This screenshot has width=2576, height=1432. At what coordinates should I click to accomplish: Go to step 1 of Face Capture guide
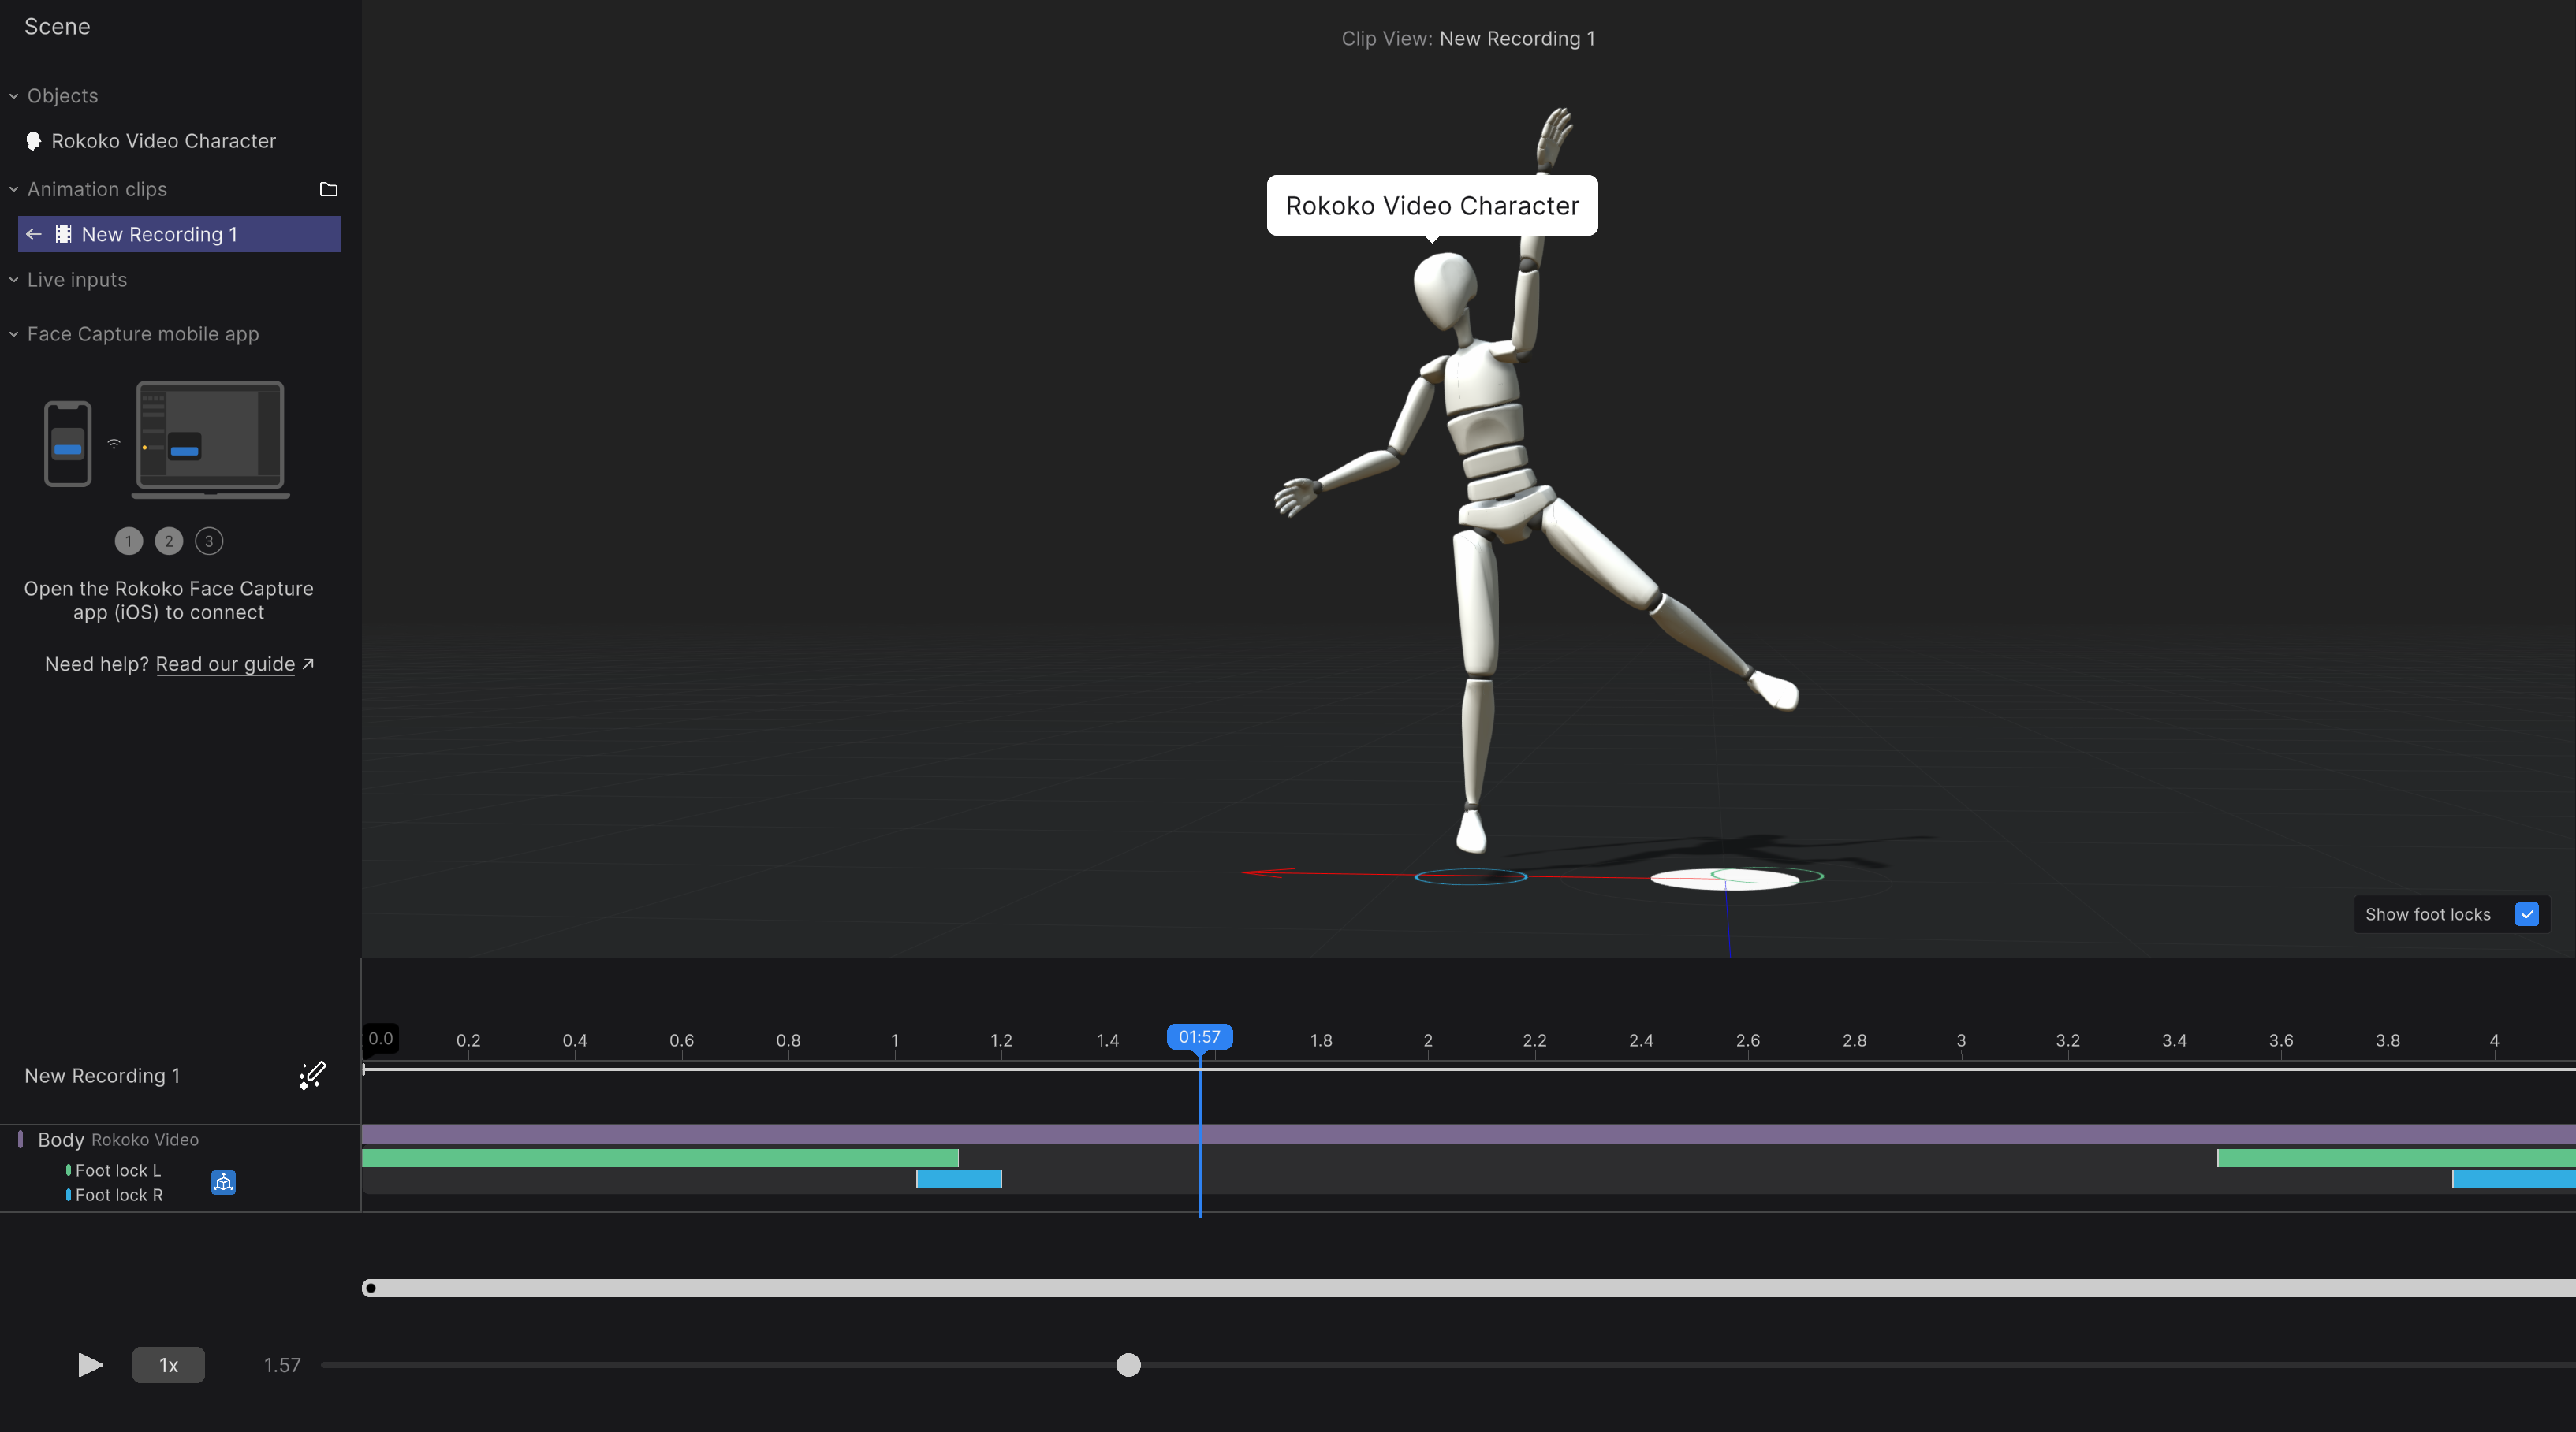(x=128, y=541)
